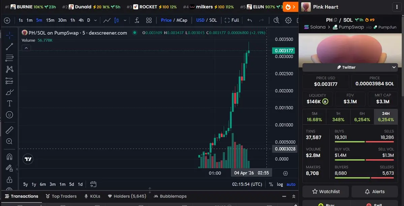Open the Top Traders tab
The image size is (404, 206).
coord(61,197)
